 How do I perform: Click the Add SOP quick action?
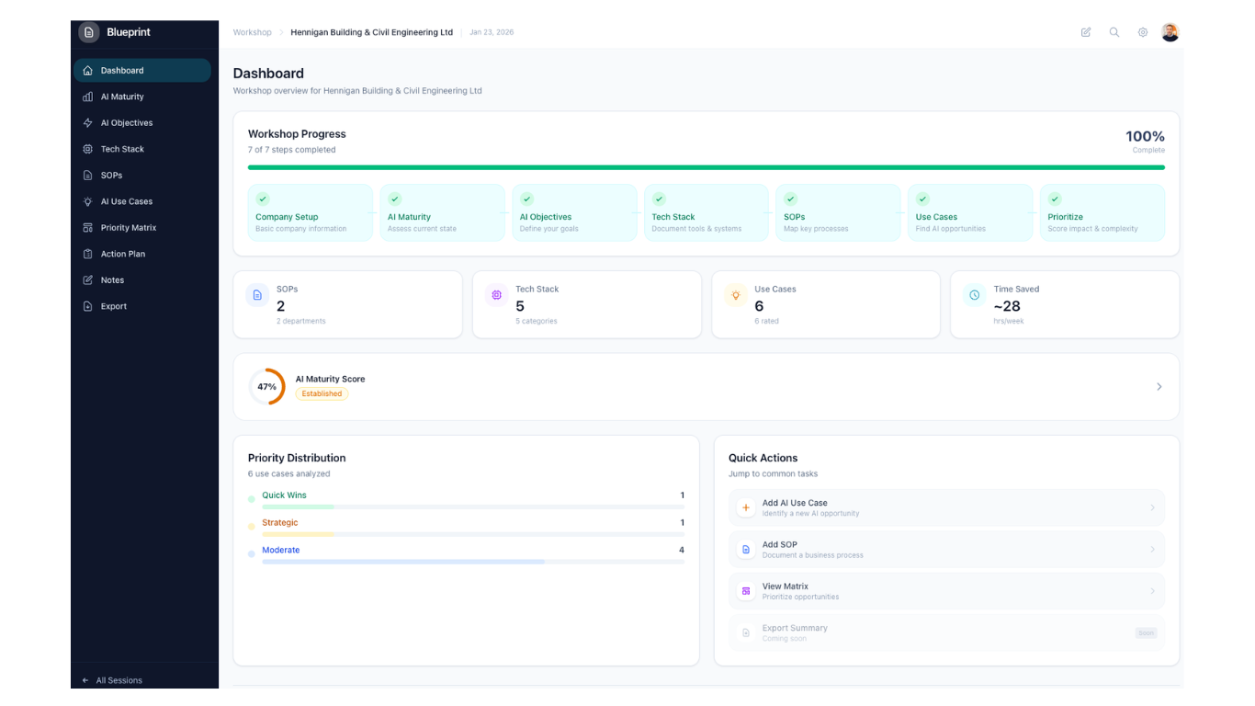pos(945,550)
